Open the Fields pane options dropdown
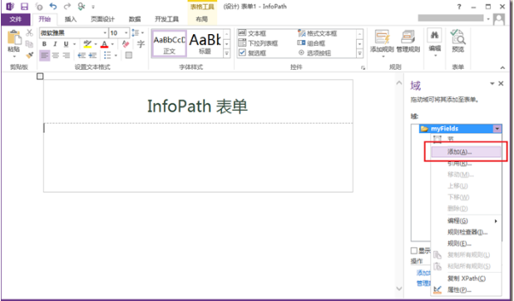 tap(492, 84)
